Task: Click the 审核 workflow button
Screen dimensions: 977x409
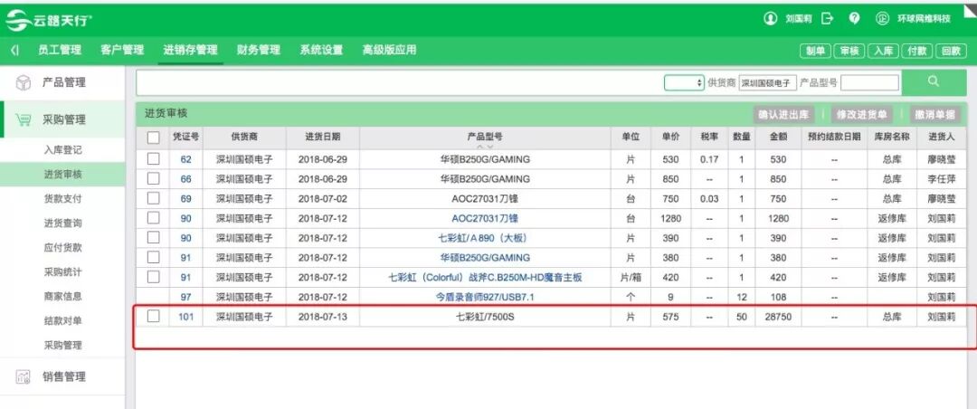Action: tap(849, 51)
